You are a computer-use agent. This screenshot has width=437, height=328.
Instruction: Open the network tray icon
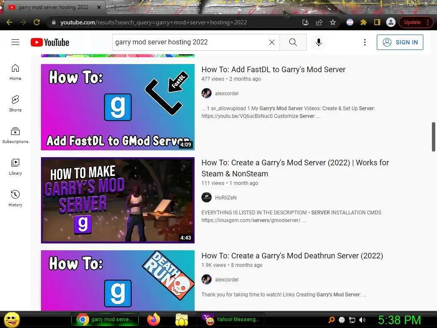(x=352, y=320)
